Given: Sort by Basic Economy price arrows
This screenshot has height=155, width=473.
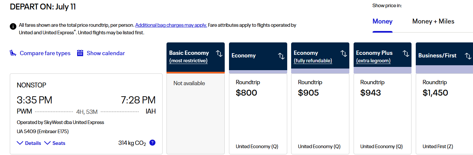Looking at the screenshot, I should (x=219, y=54).
